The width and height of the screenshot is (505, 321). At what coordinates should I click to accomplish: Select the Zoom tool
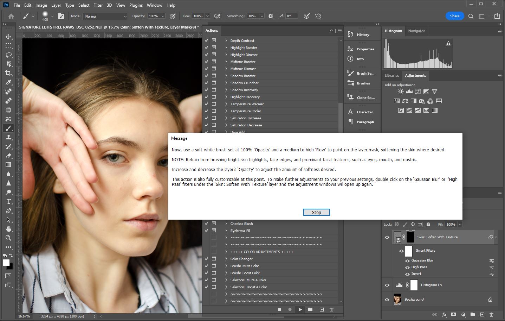[8, 238]
